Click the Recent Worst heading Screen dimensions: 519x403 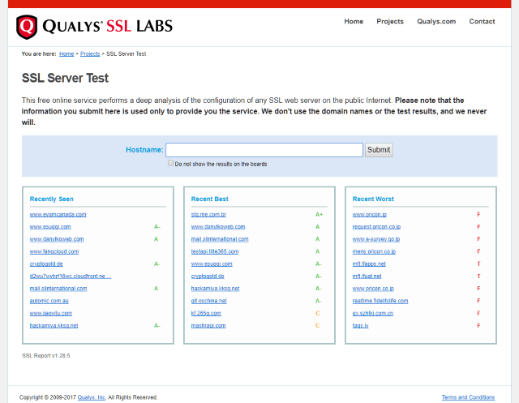(373, 199)
